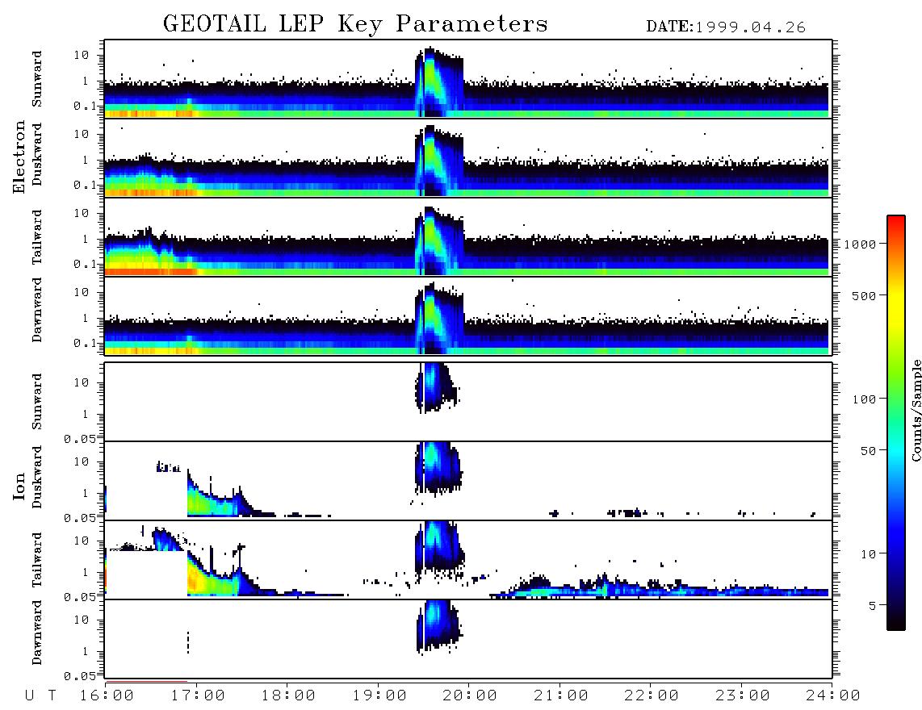
Task: Click the red underline marker below the time axis
Action: pyautogui.click(x=146, y=681)
